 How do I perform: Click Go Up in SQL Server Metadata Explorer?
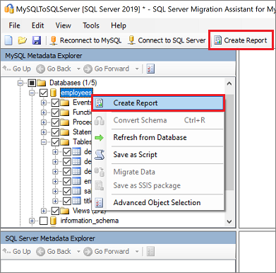(17, 251)
